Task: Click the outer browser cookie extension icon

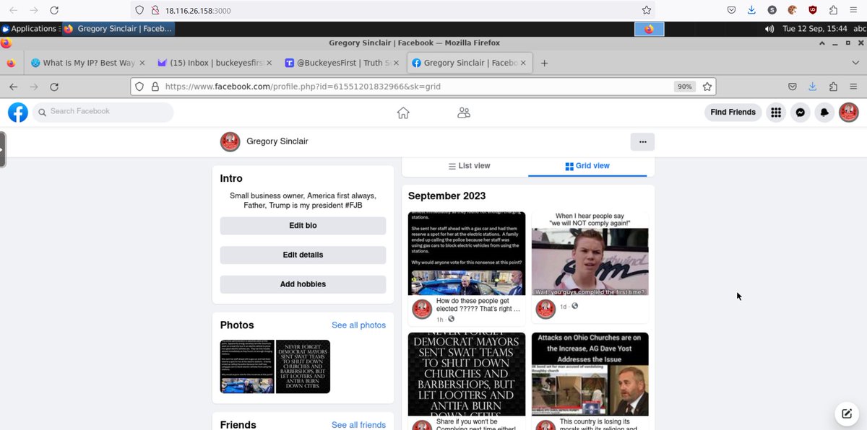Action: (793, 10)
